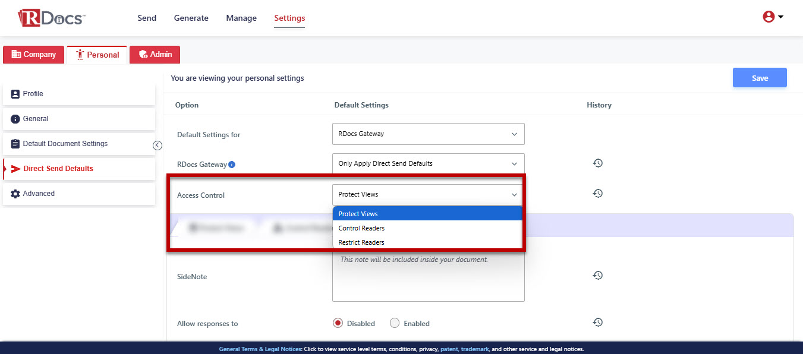View history for the RDocs Gateway row
Viewport: 803px width, 354px height.
[598, 163]
